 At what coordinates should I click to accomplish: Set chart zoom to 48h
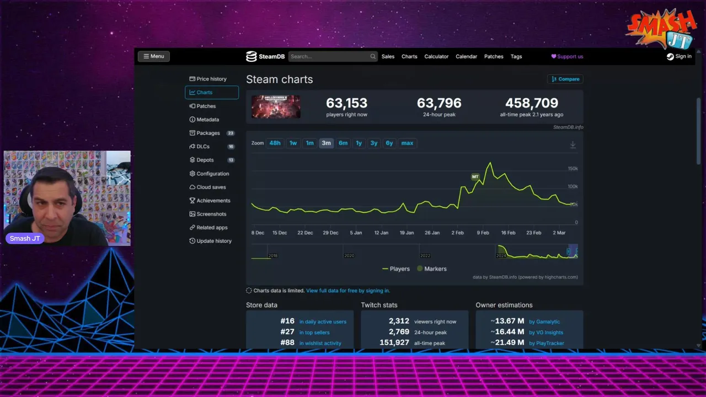tap(275, 143)
